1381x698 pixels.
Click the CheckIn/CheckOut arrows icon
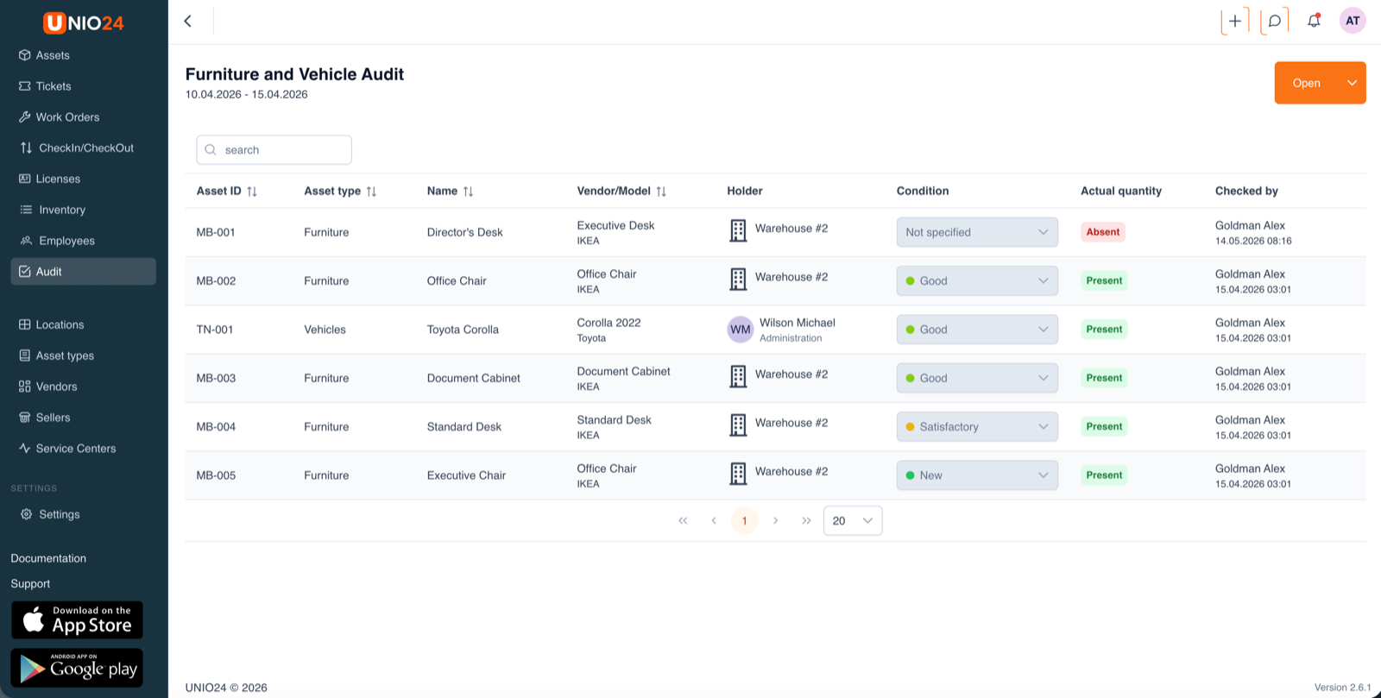tap(26, 148)
